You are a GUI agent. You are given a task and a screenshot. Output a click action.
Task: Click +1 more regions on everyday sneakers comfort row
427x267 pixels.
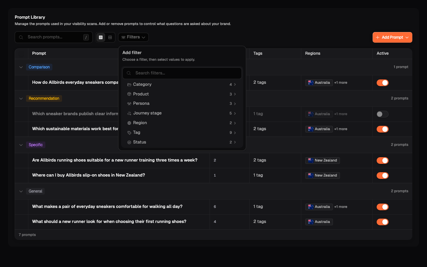coord(341,207)
